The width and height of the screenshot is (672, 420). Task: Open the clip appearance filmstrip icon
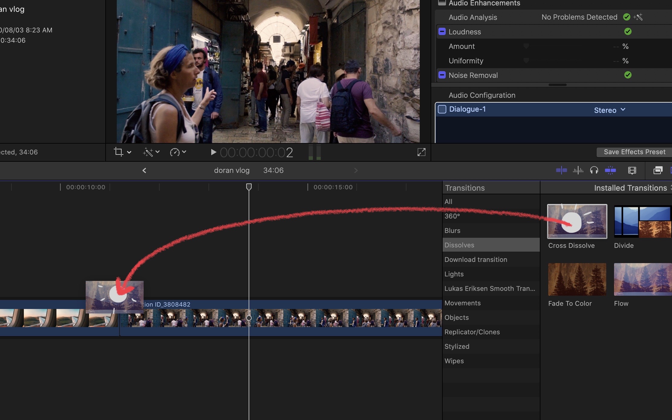632,170
